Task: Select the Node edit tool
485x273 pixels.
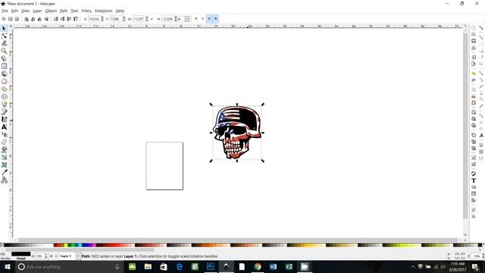Action: [x=4, y=36]
